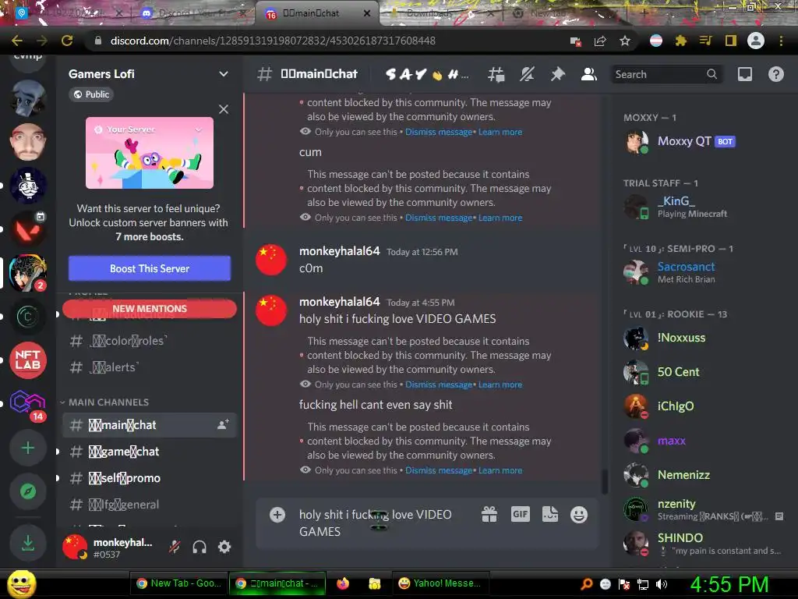Open the Nitro gift icon in message bar
The image size is (798, 599).
coord(489,515)
